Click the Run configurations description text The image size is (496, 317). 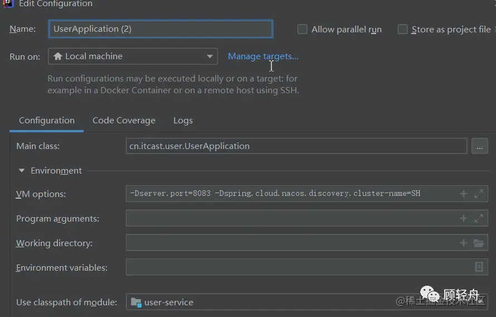(x=173, y=84)
